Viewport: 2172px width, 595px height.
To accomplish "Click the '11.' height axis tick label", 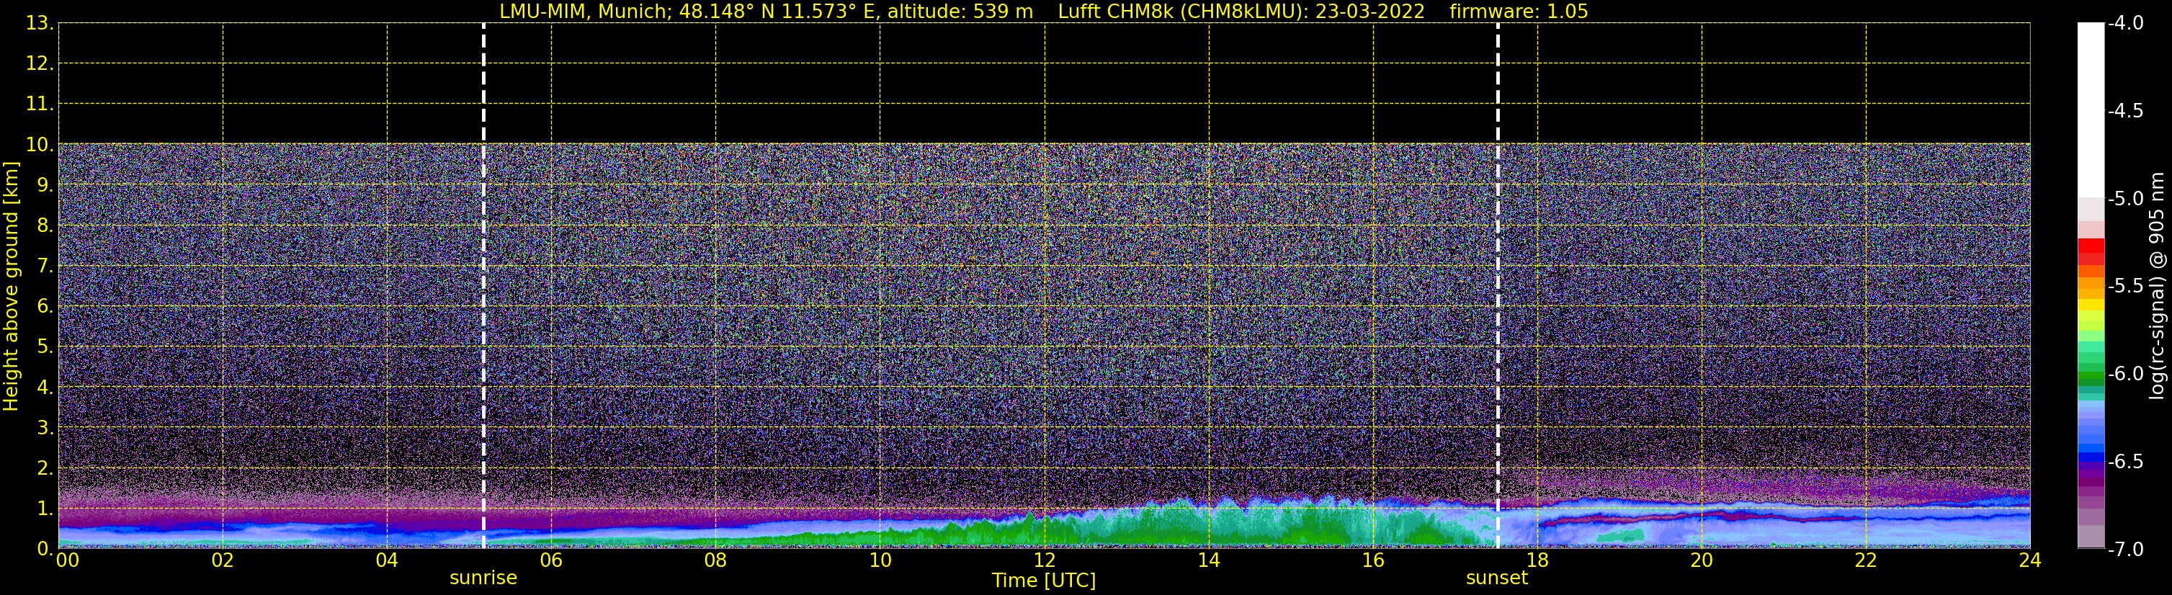I will (x=39, y=104).
